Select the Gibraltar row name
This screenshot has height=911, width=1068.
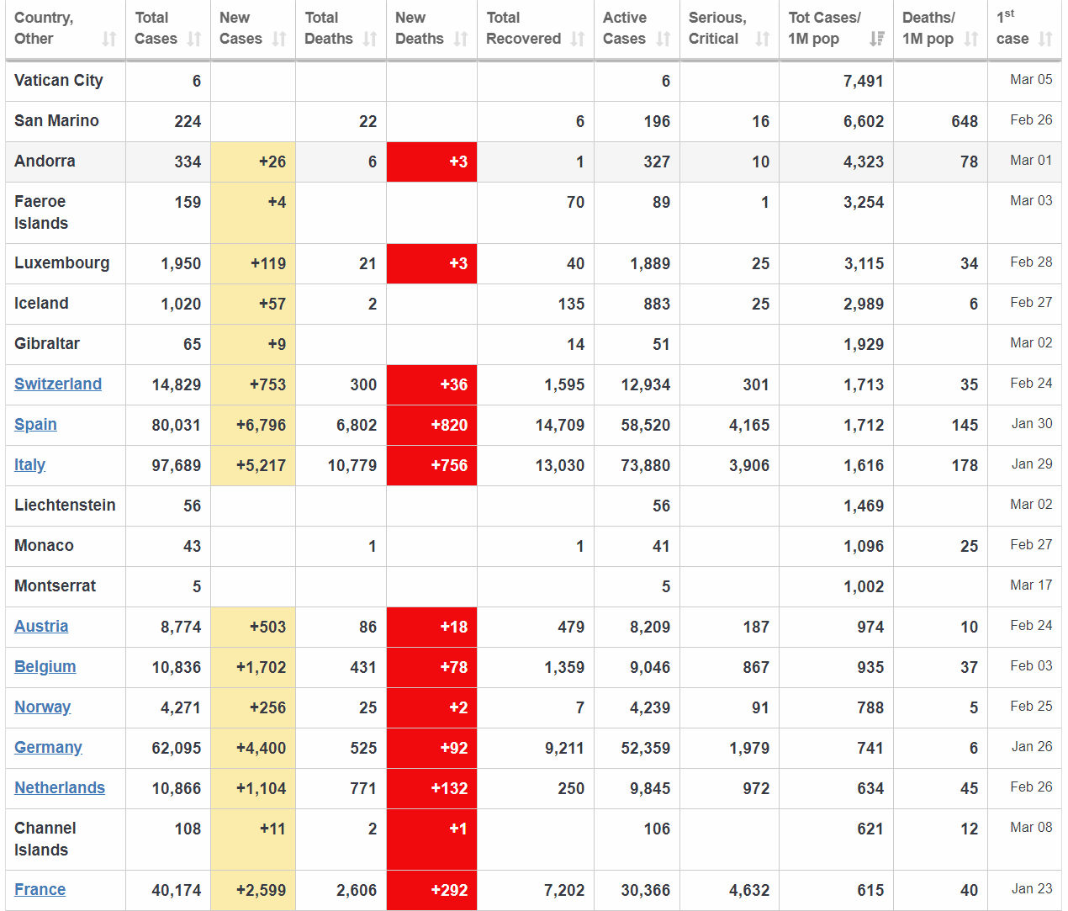tap(47, 344)
